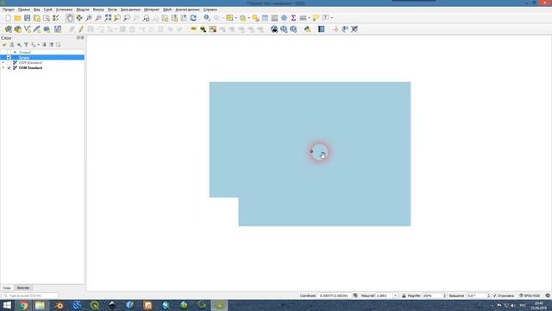Open a project via the yellow folder icon

(x=17, y=17)
